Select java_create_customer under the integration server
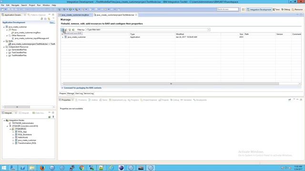This screenshot has height=171, width=305. click(27, 140)
